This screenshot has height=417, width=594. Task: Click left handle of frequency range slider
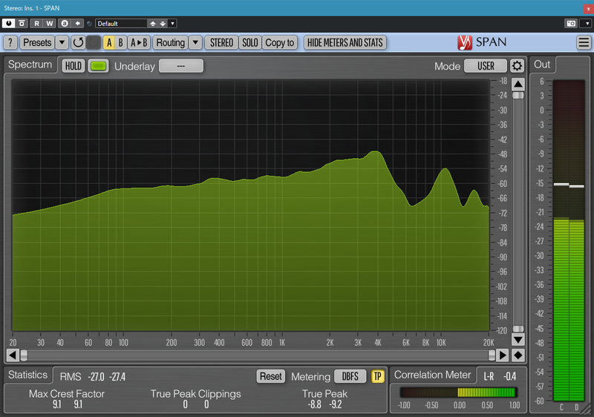pyautogui.click(x=24, y=355)
